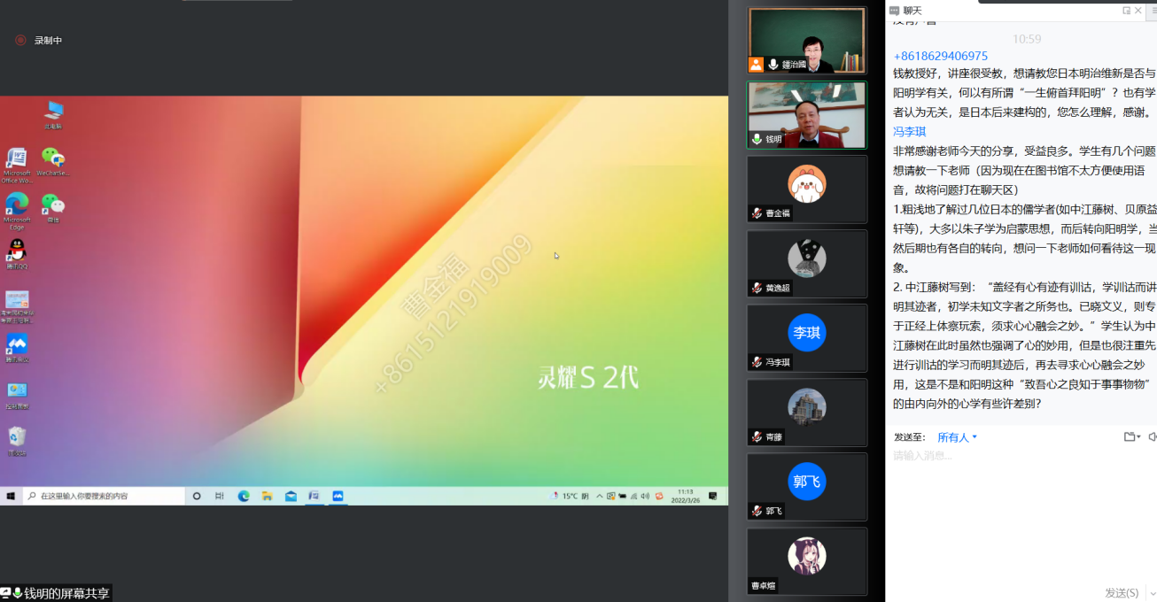Open WeChatSetup shortcut on shared desktop

(x=53, y=162)
